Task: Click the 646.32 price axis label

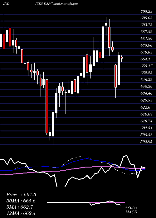Action: click(146, 80)
